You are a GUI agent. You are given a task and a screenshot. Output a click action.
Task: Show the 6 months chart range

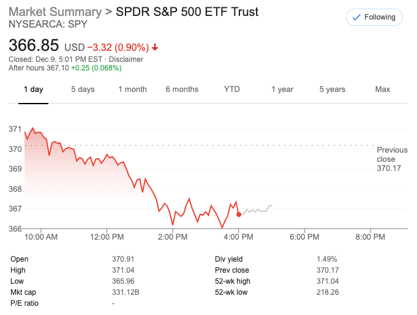point(182,89)
